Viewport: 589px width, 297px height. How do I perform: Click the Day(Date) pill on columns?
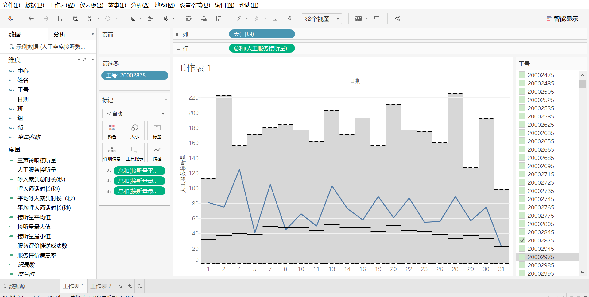pyautogui.click(x=262, y=34)
